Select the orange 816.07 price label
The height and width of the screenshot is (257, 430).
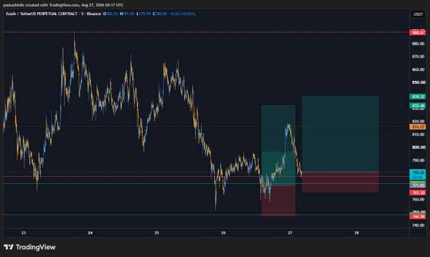click(417, 127)
